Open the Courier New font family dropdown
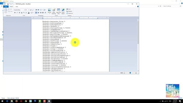 pyautogui.click(x=25, y=10)
